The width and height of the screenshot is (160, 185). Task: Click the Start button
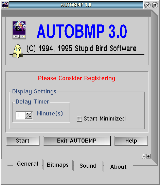23,141
